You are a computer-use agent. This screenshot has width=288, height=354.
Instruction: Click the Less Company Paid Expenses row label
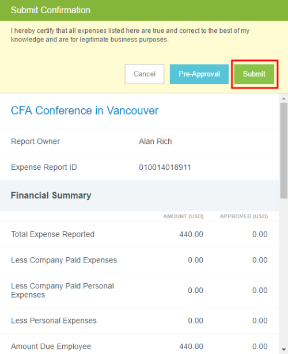tap(64, 260)
